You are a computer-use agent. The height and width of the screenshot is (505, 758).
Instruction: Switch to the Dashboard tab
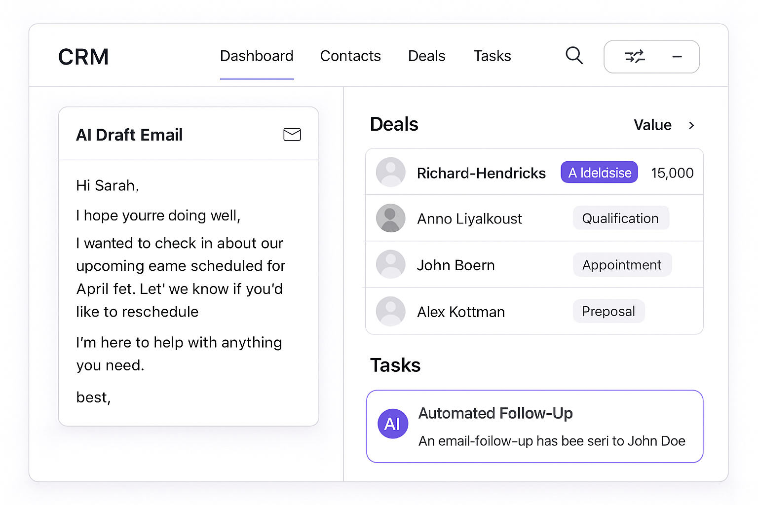tap(257, 56)
